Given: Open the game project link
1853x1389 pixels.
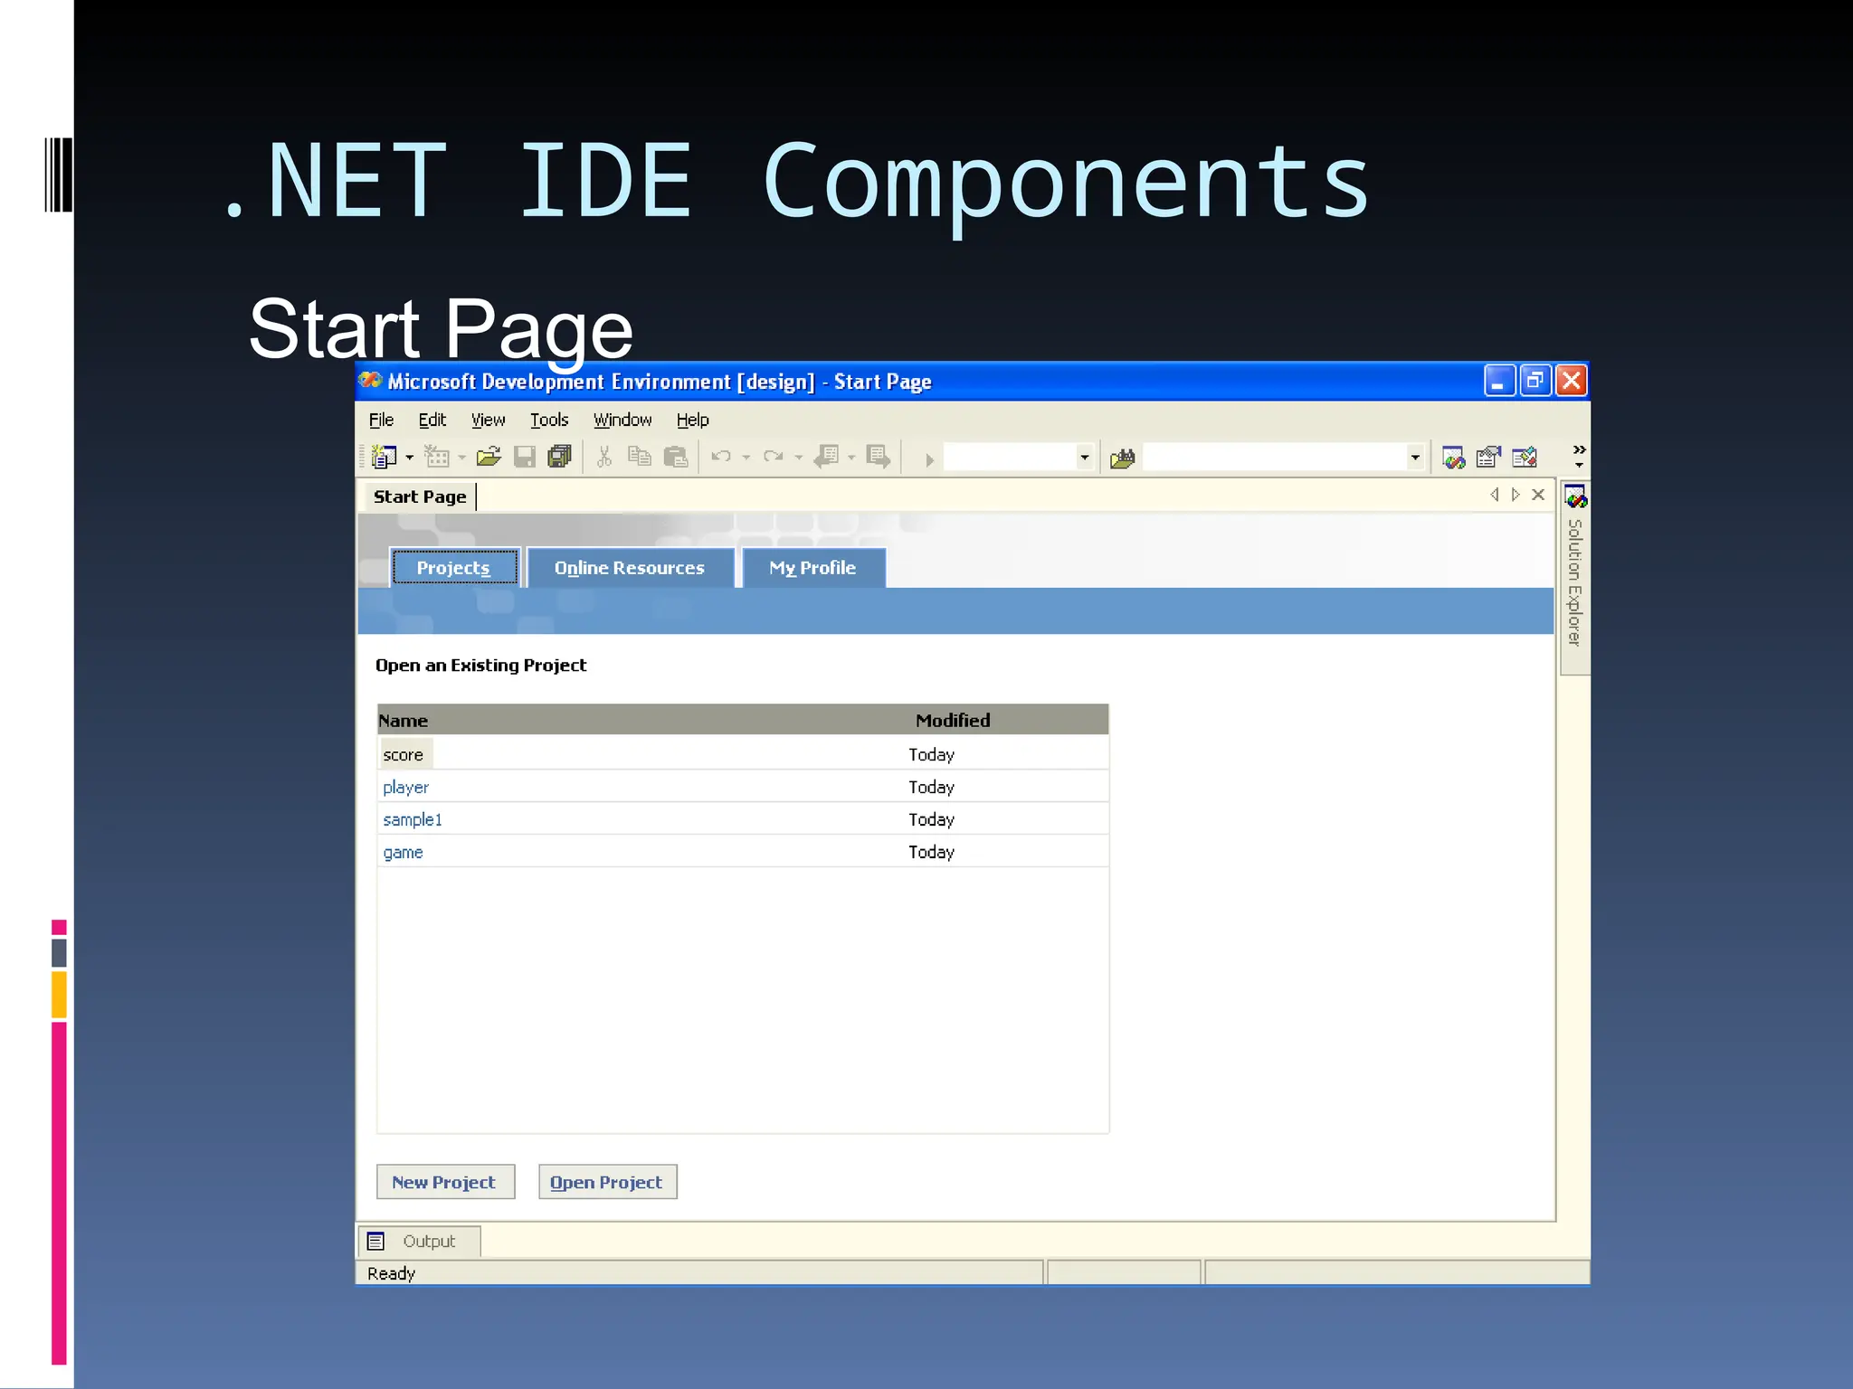Looking at the screenshot, I should coord(403,853).
